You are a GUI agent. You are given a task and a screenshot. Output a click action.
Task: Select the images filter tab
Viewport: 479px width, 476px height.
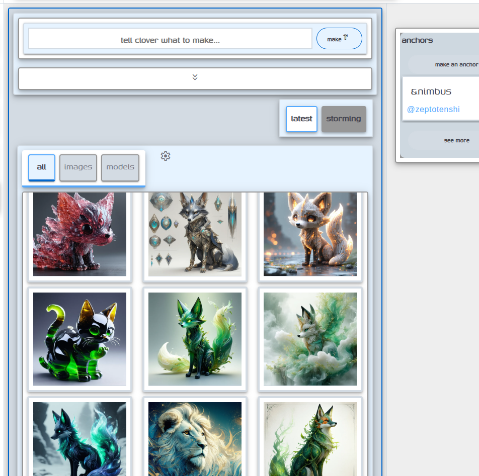[x=78, y=167]
